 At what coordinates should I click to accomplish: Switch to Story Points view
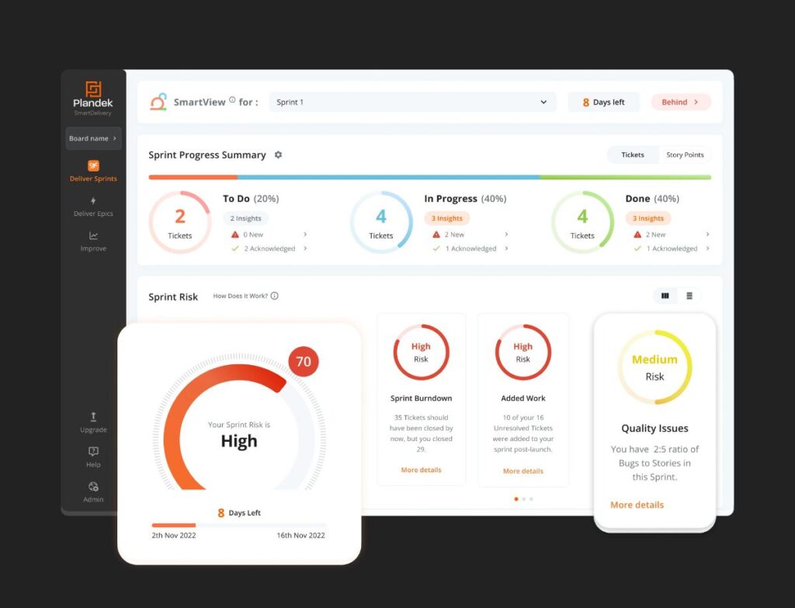coord(685,155)
